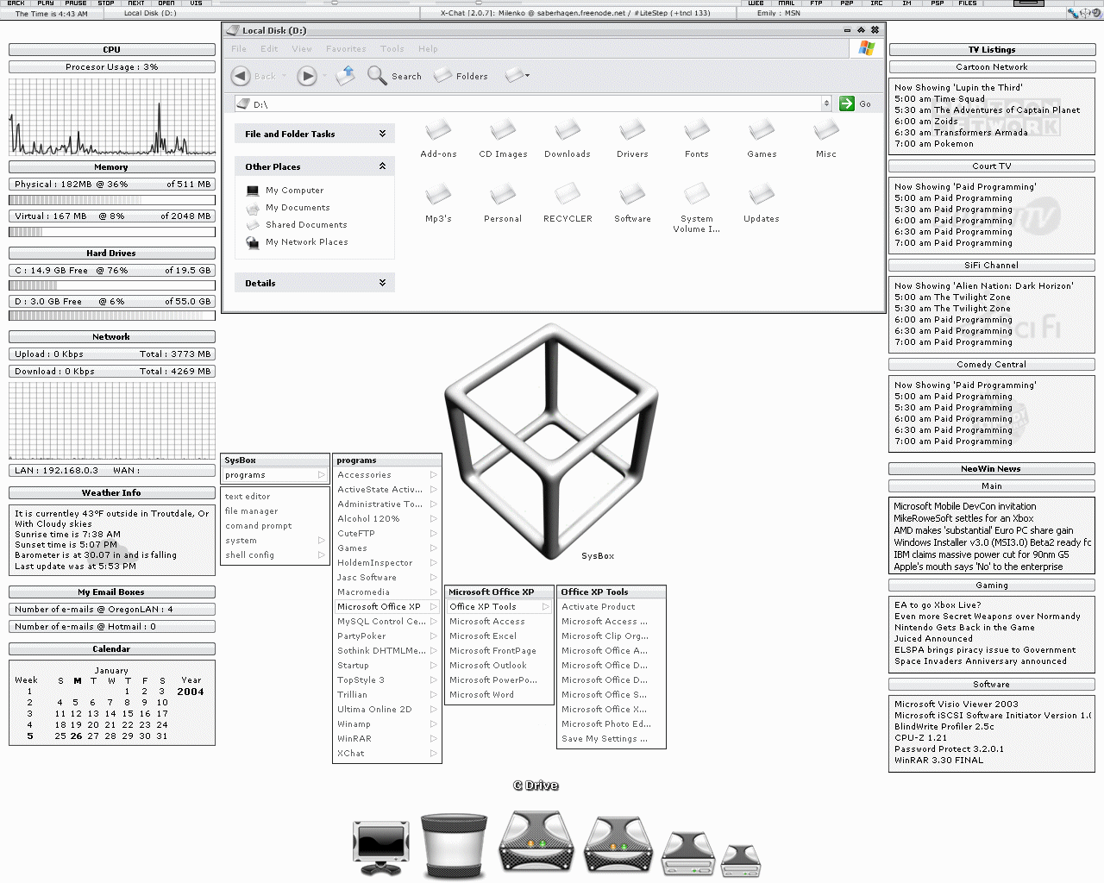
Task: Click the STOP button in the top bar
Action: coord(106,3)
